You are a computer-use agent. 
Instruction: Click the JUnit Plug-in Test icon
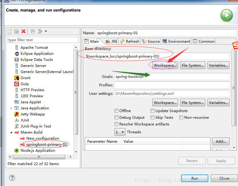coord(17,126)
